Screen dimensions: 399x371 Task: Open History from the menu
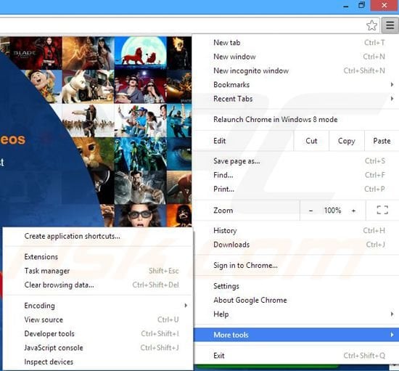296,230
